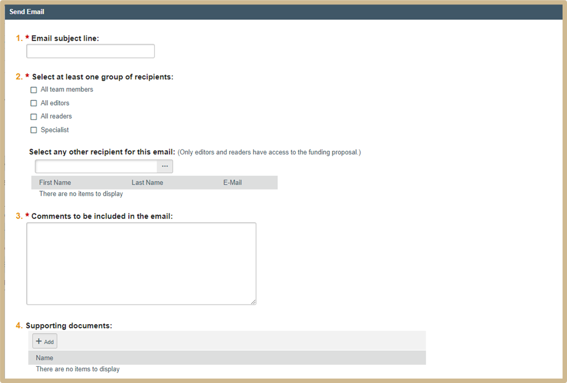Click 'There are no items to display' under recipients
The width and height of the screenshot is (567, 383).
click(81, 193)
